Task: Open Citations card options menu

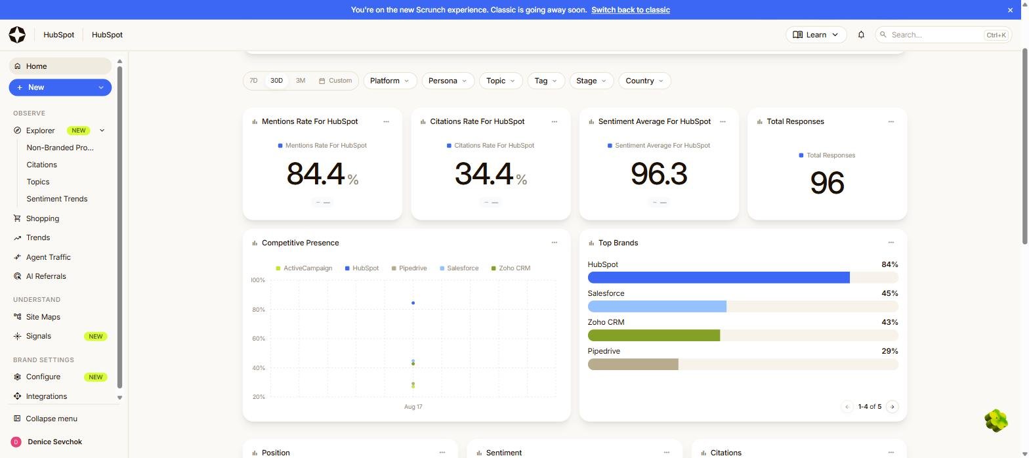Action: coord(891,452)
